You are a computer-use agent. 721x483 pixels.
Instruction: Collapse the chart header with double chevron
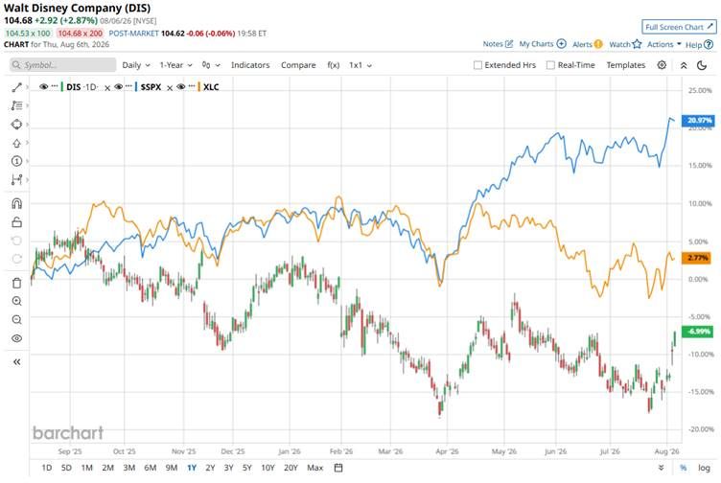tap(684, 66)
